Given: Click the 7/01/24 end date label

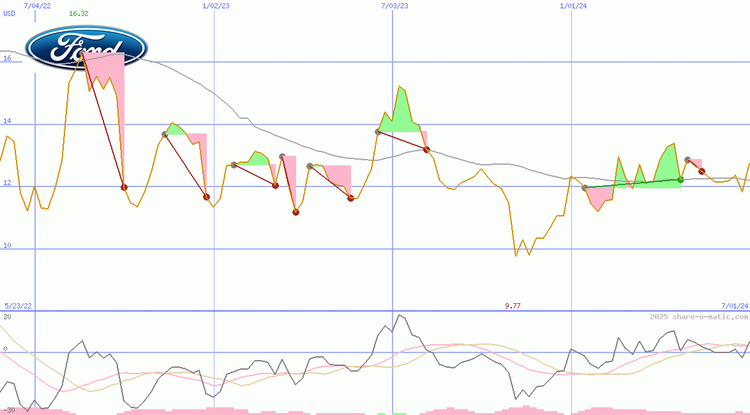Looking at the screenshot, I should pyautogui.click(x=735, y=306).
